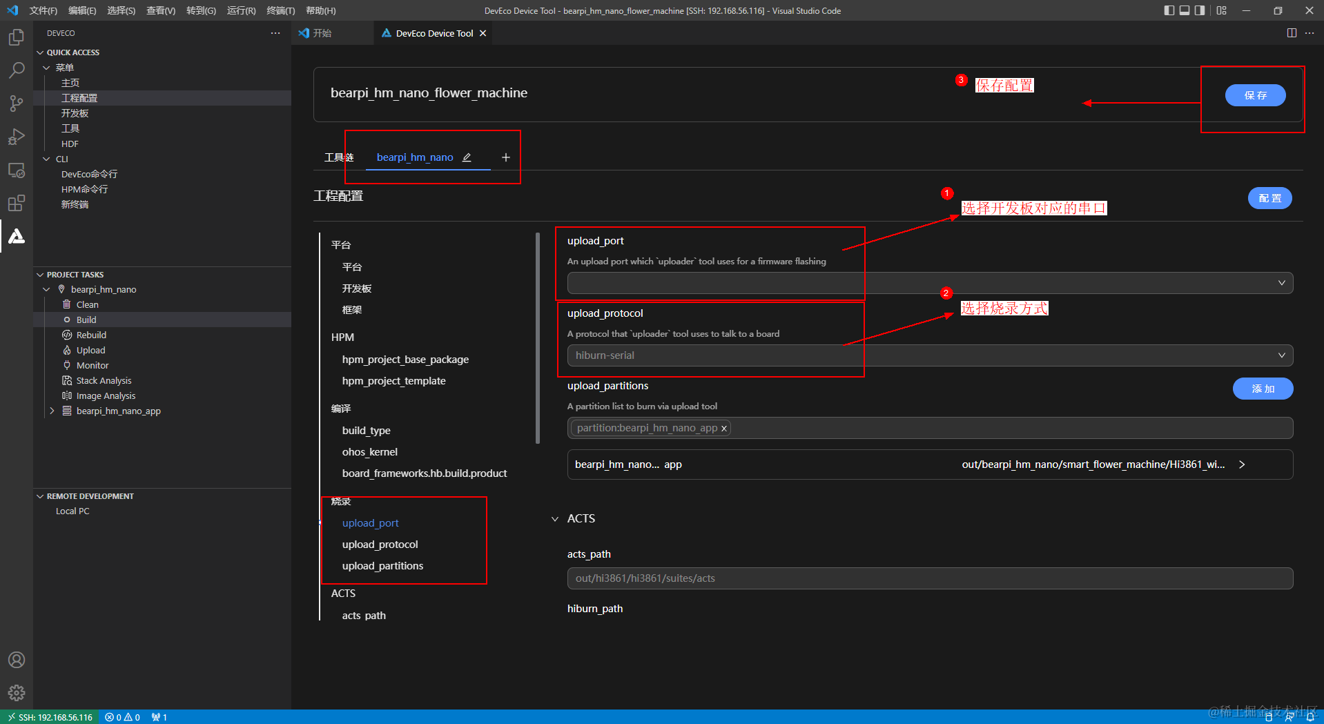Open the upload_port serial port dropdown
Image resolution: width=1324 pixels, height=724 pixels.
930,283
